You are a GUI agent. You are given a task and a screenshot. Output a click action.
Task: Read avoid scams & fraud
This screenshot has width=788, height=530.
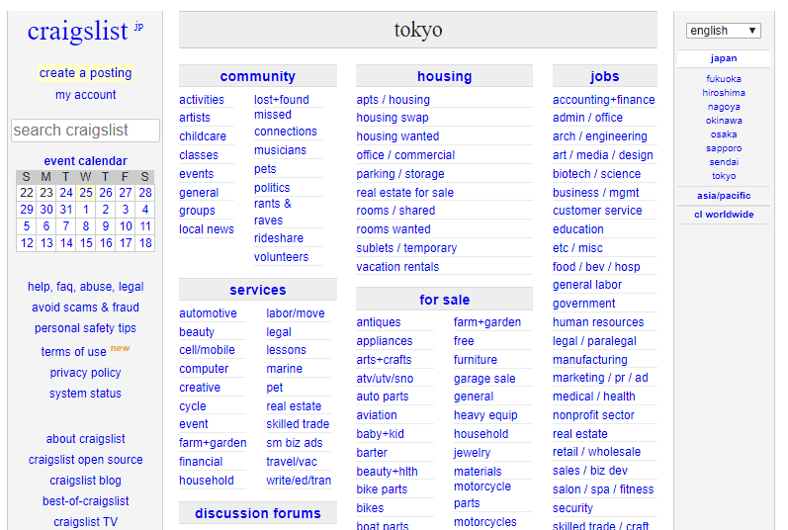85,307
